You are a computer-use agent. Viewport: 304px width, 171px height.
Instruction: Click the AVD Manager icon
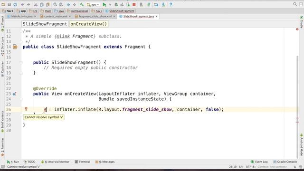[x=141, y=4]
